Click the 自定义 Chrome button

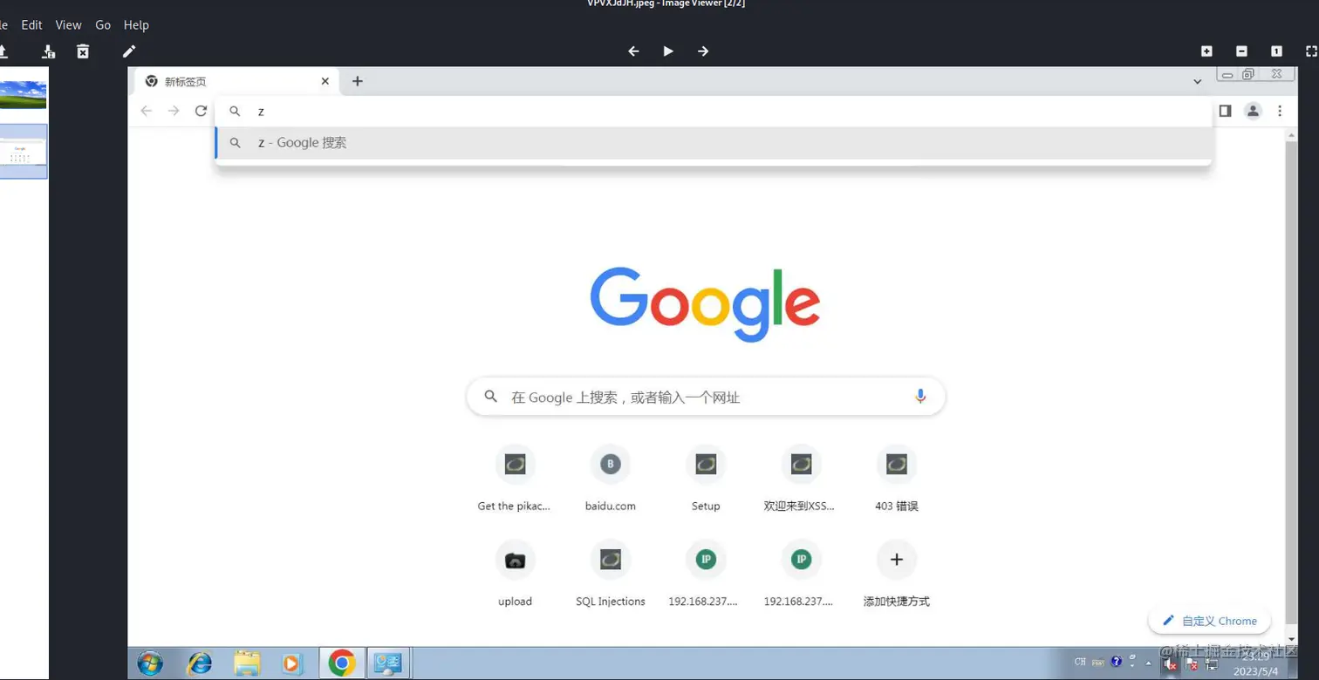click(1210, 621)
